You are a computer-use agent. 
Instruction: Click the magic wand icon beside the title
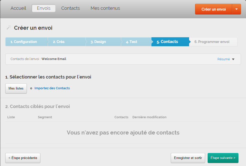tap(9, 27)
